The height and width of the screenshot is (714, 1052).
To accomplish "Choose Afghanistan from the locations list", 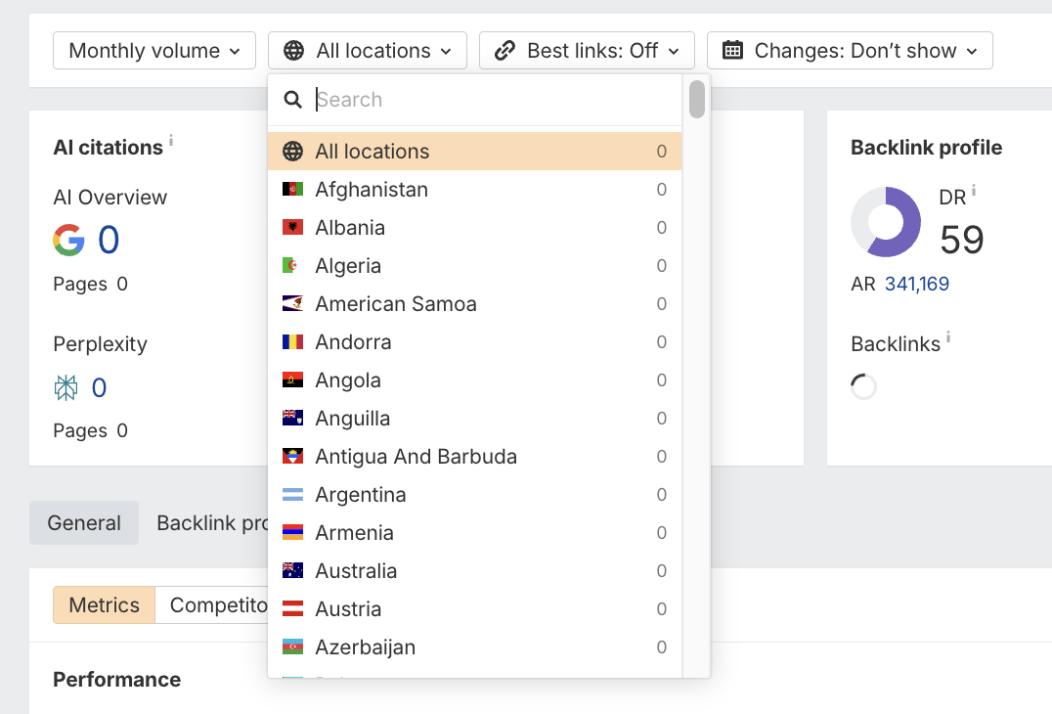I will [474, 189].
